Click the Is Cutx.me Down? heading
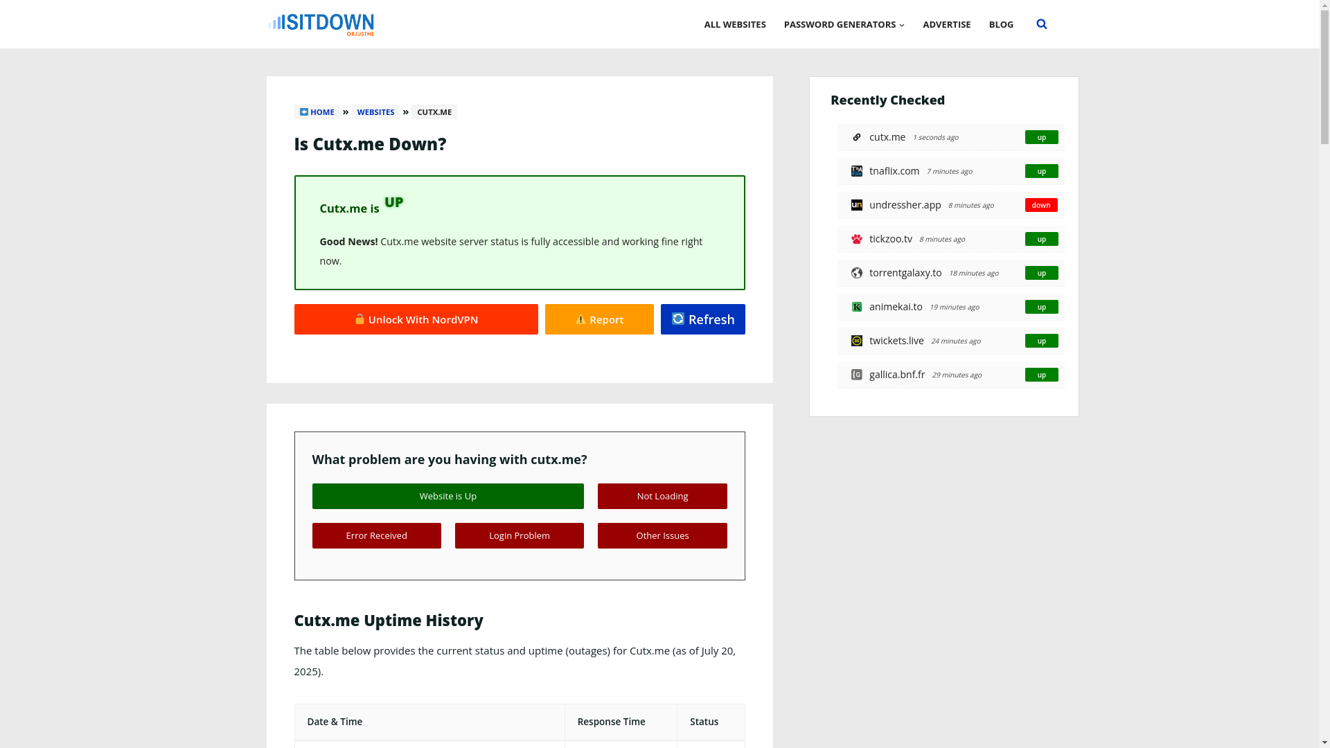Screen dimensions: 1330x748 point(370,144)
